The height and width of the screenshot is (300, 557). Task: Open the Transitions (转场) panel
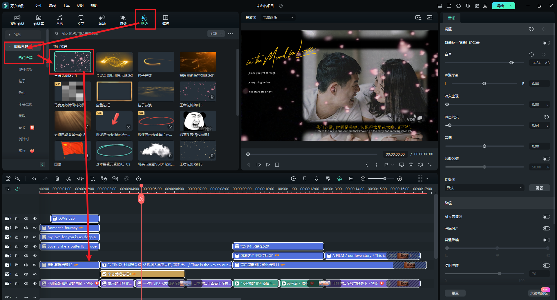click(x=102, y=20)
